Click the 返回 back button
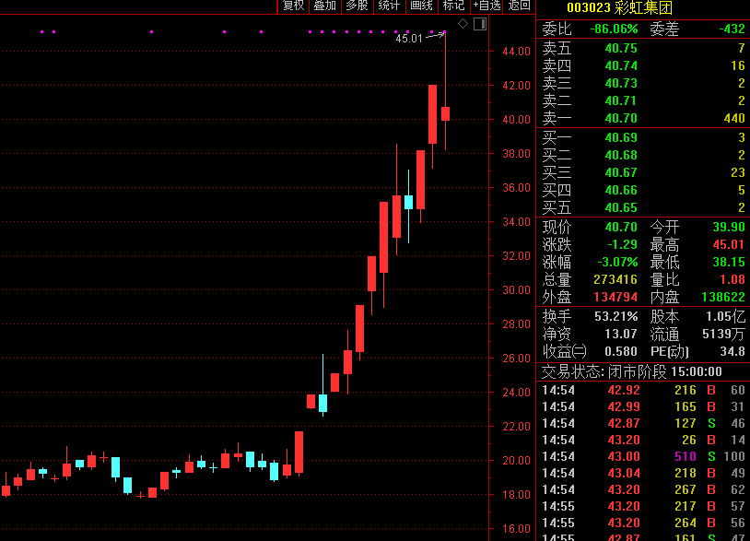 (x=520, y=6)
